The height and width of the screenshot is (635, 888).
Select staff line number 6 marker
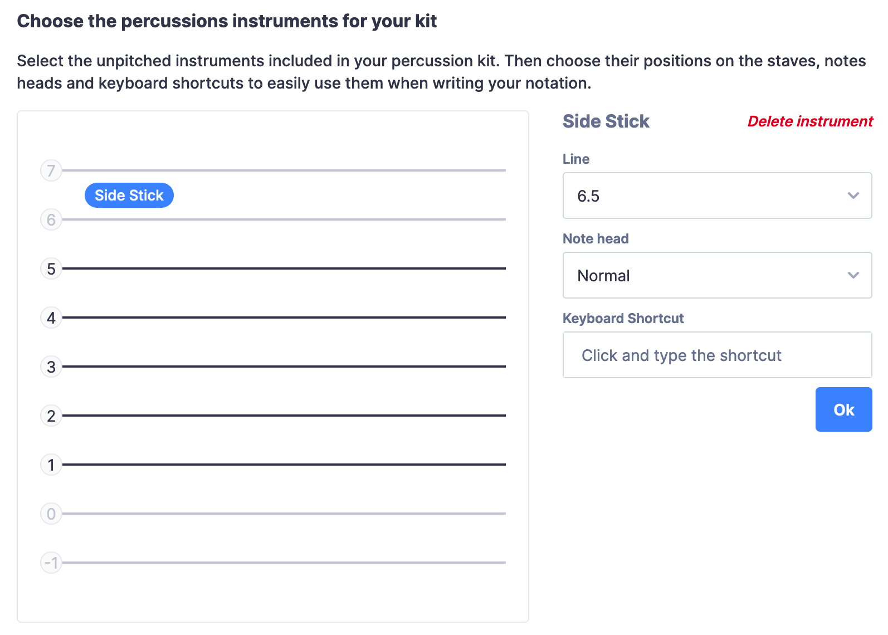tap(51, 219)
